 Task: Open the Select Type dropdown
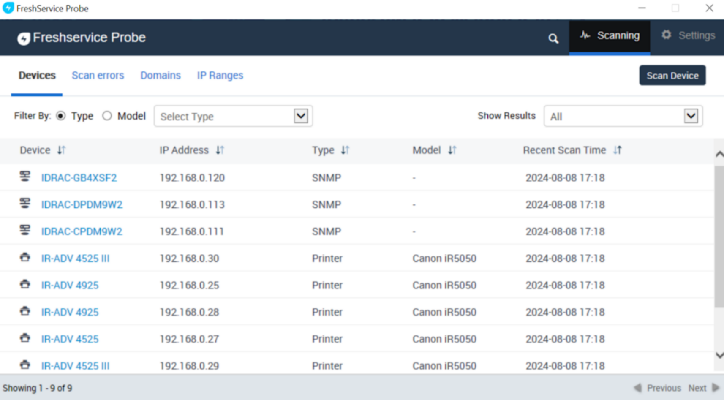[233, 116]
